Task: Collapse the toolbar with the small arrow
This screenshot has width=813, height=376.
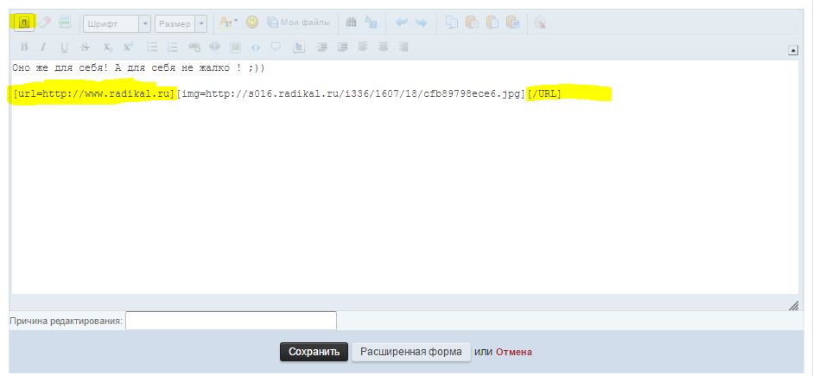Action: [x=793, y=51]
